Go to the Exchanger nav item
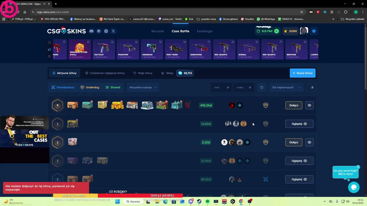 (205, 31)
